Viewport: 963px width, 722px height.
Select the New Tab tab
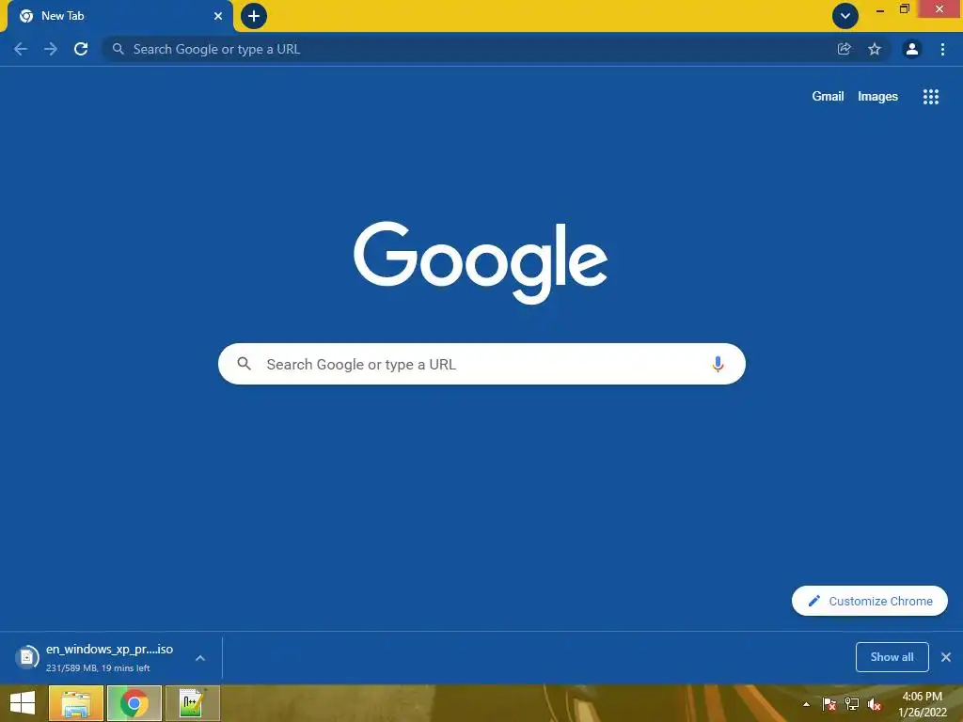(x=119, y=16)
